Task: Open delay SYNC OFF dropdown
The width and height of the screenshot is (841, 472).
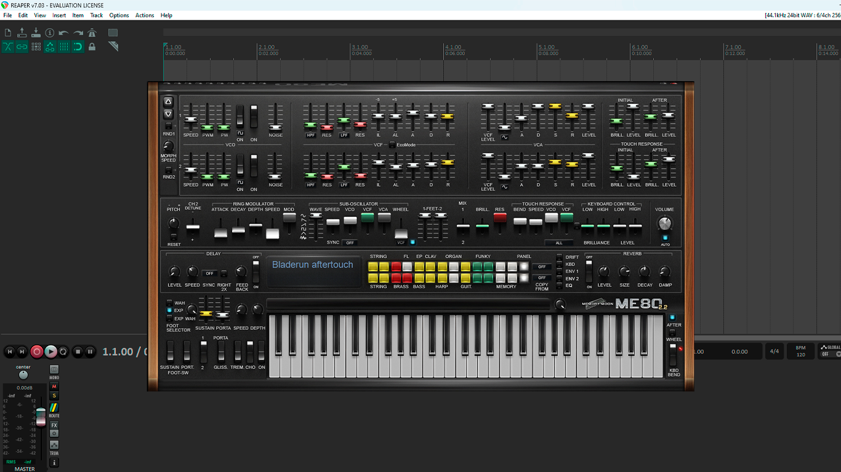Action: click(x=210, y=273)
